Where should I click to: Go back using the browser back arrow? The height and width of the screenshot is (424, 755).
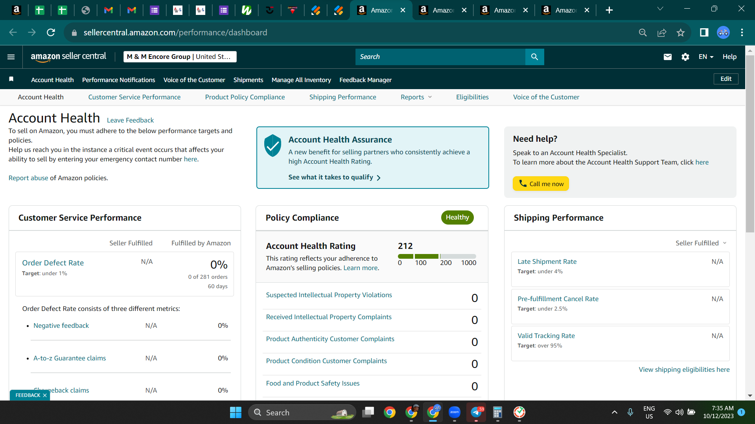tap(13, 33)
